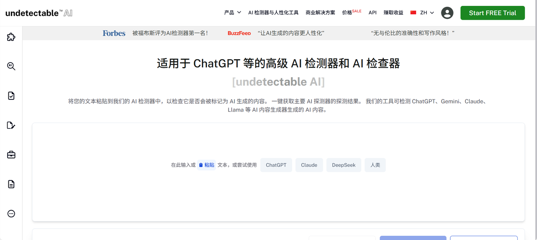Image resolution: width=537 pixels, height=240 pixels.
Task: Click the Forbes logo
Action: (114, 33)
